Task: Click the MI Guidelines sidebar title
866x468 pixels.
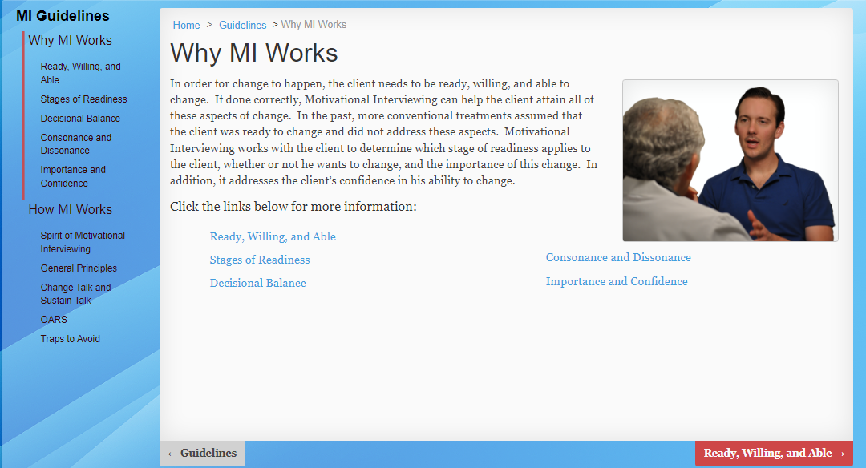Action: pos(63,16)
